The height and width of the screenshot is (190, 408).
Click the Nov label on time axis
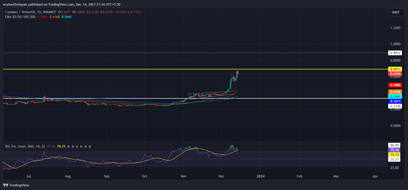[184, 176]
